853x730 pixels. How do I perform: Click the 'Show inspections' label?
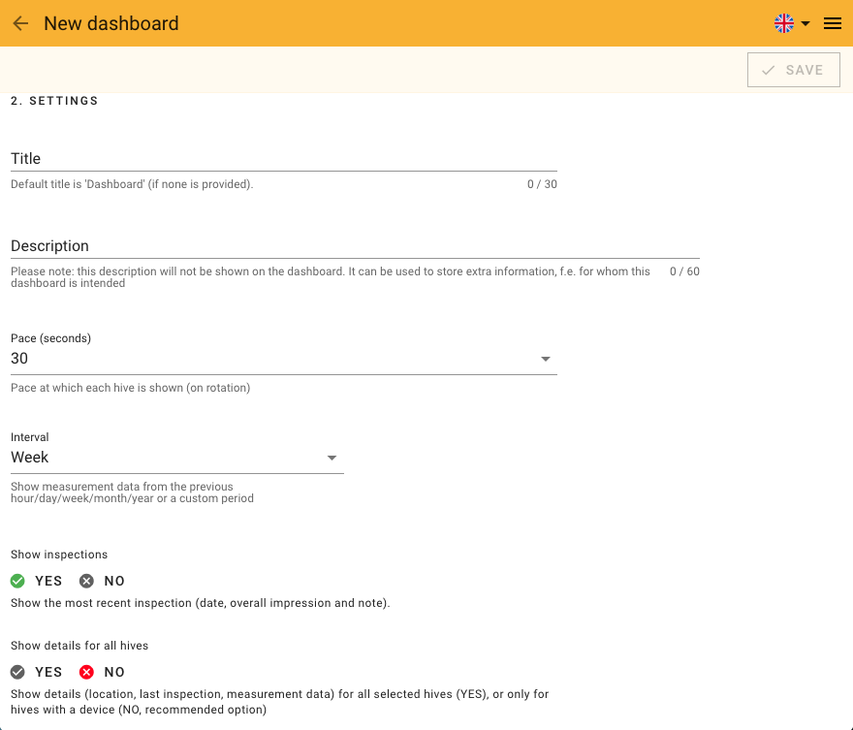click(59, 555)
